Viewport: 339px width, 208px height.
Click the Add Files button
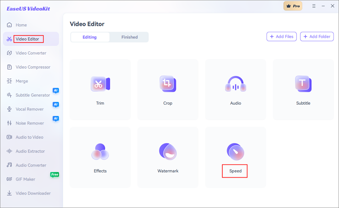click(281, 37)
